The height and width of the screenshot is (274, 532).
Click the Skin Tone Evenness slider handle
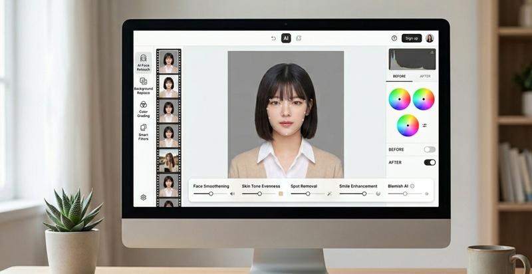click(x=259, y=194)
